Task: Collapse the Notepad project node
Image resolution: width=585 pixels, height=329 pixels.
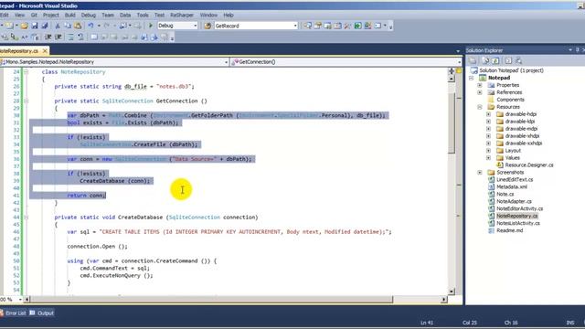Action: [472, 78]
